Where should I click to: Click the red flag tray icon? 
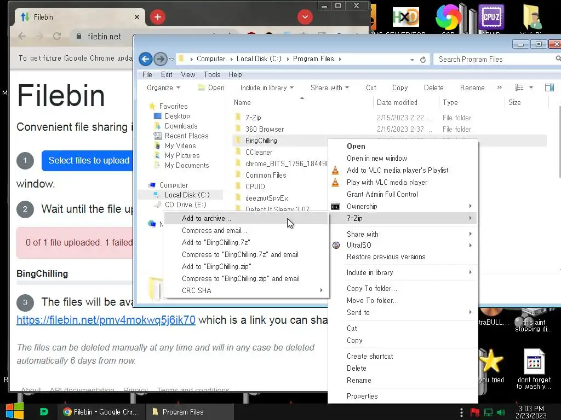click(x=475, y=412)
